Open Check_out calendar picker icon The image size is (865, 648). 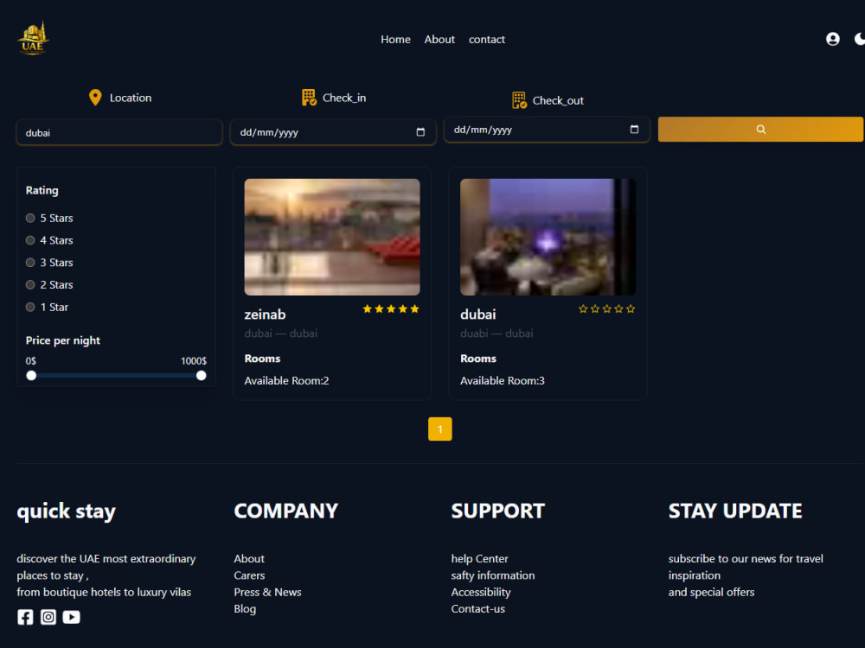click(634, 130)
